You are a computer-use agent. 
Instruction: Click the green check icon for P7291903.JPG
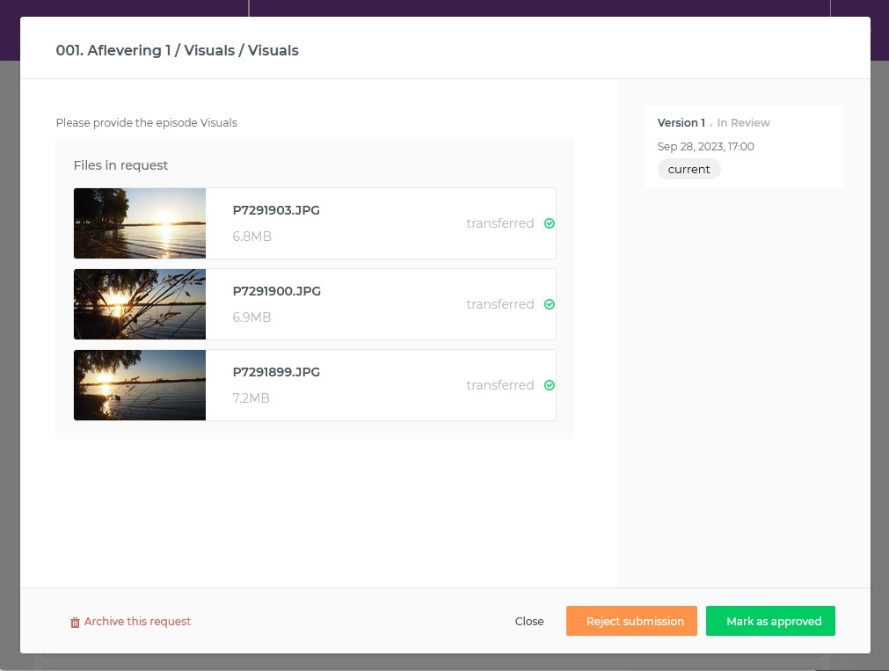(x=549, y=223)
